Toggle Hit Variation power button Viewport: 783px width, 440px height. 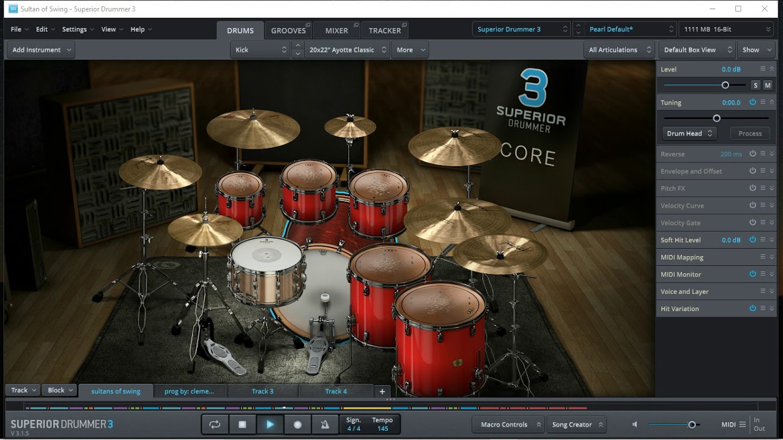point(753,308)
